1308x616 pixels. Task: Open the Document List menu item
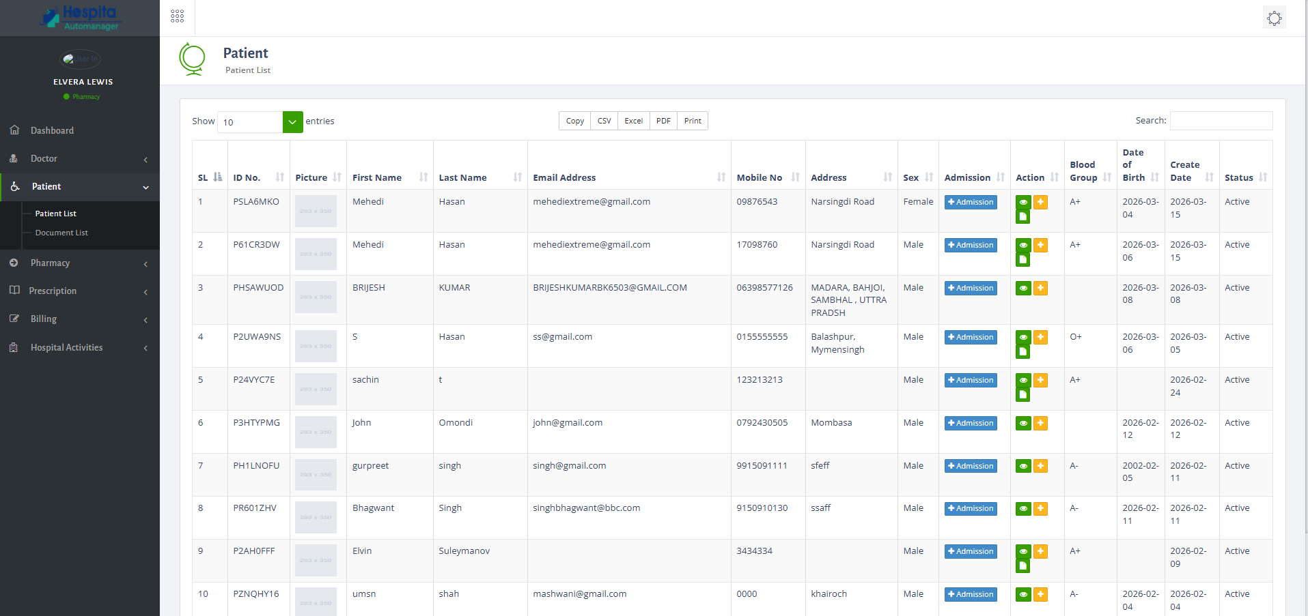tap(61, 233)
